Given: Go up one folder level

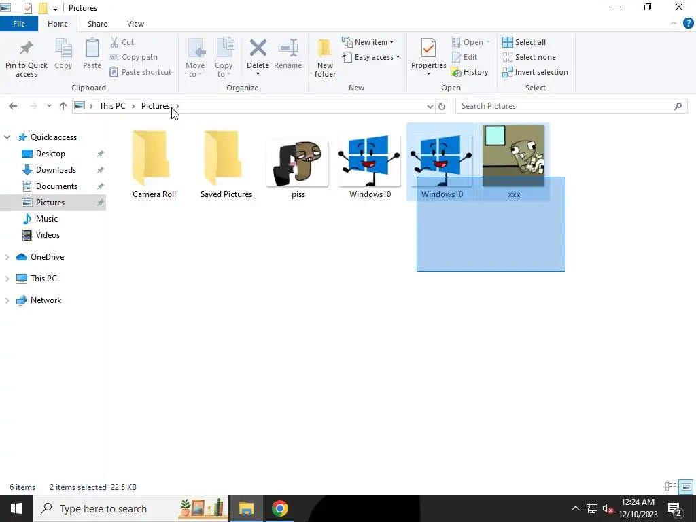Looking at the screenshot, I should (63, 106).
